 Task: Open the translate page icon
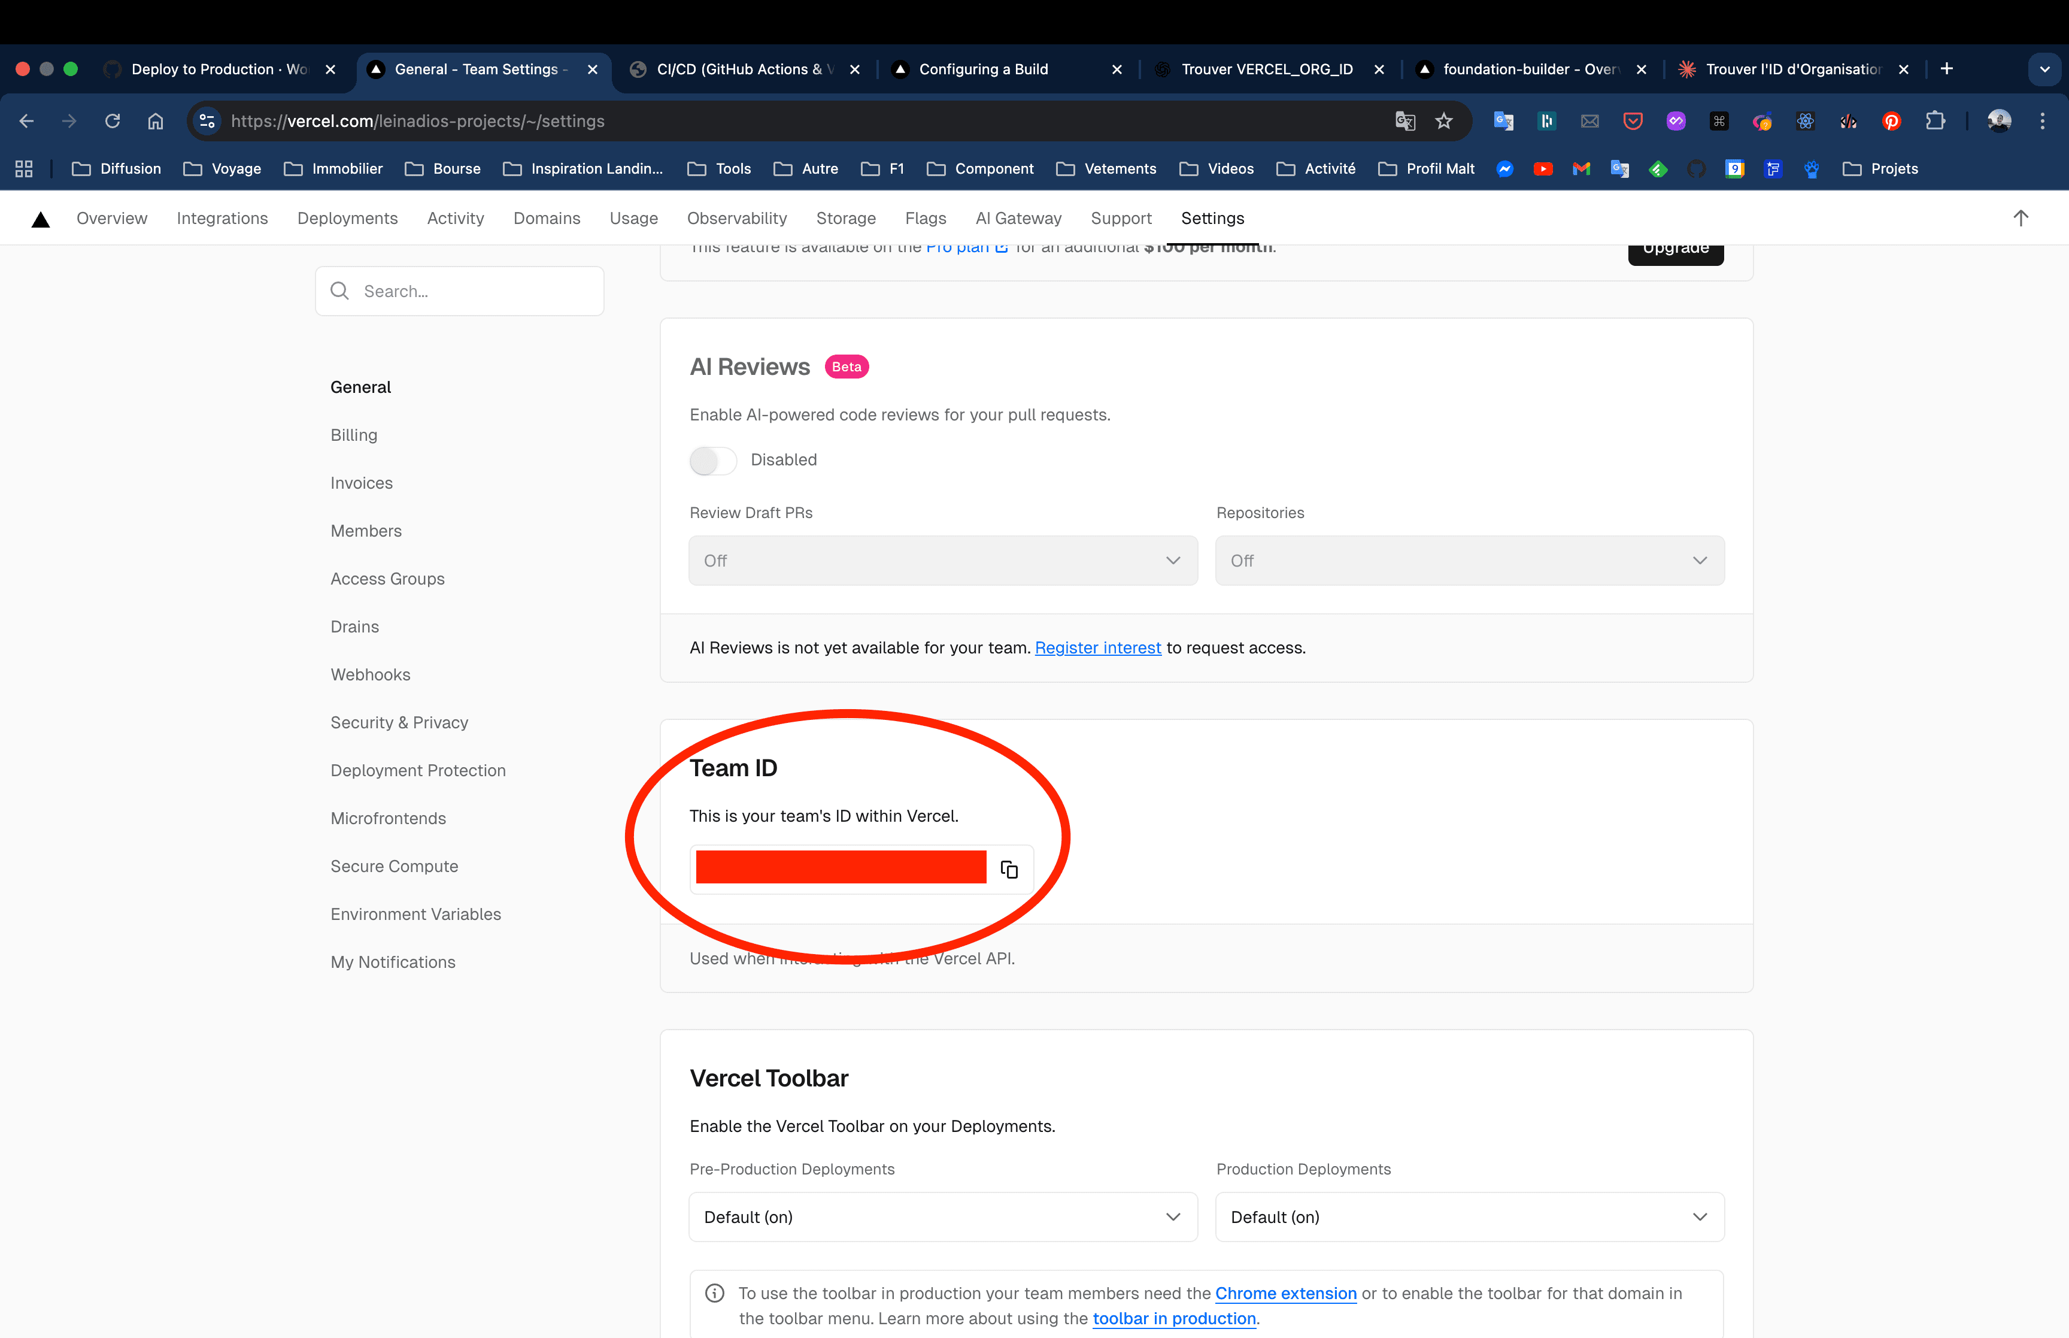1405,121
